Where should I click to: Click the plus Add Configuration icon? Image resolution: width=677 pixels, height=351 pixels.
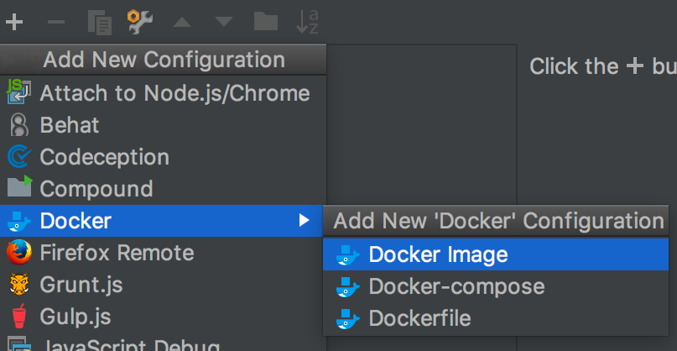click(x=13, y=21)
